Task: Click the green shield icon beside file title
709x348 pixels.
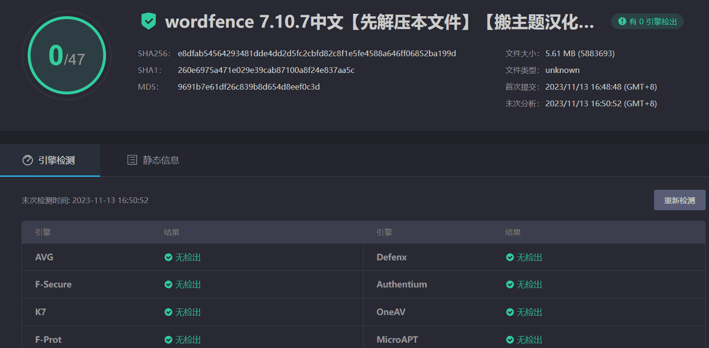Action: click(149, 21)
